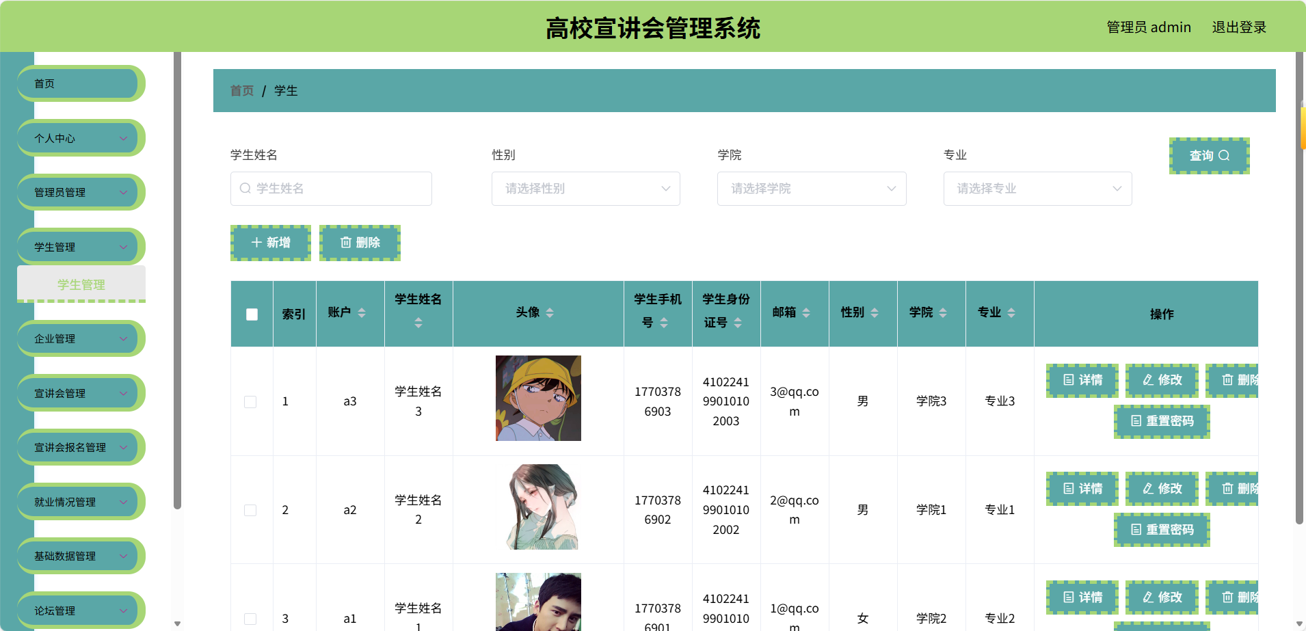Check the checkbox for row a3
Viewport: 1306px width, 631px height.
click(250, 402)
